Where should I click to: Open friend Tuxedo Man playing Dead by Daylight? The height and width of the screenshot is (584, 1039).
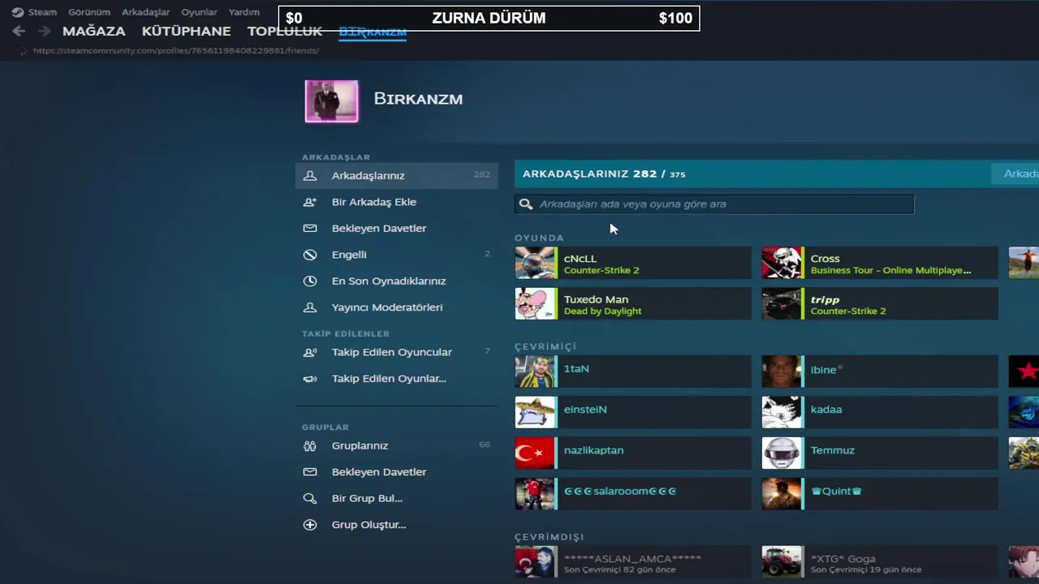pyautogui.click(x=633, y=303)
